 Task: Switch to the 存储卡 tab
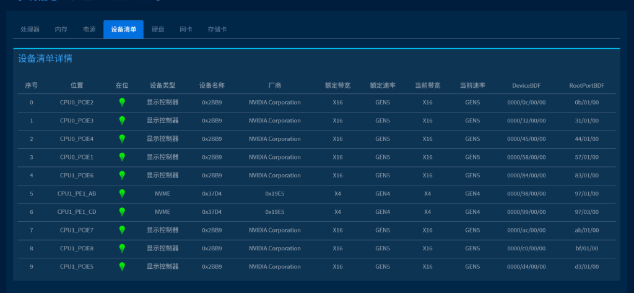tap(217, 30)
